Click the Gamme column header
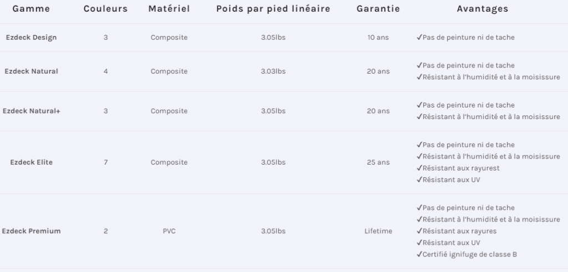 (31, 9)
